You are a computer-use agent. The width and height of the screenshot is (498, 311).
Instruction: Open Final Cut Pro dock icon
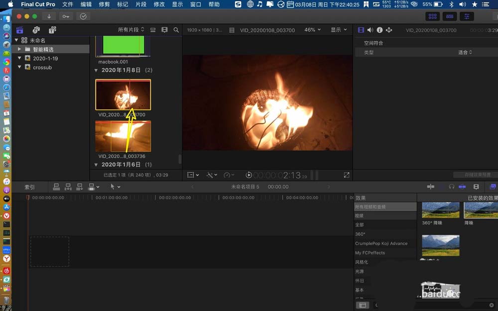[x=6, y=288]
